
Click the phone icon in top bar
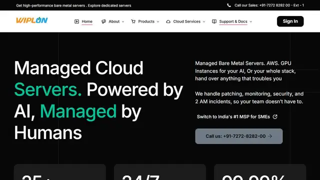pyautogui.click(x=229, y=5)
